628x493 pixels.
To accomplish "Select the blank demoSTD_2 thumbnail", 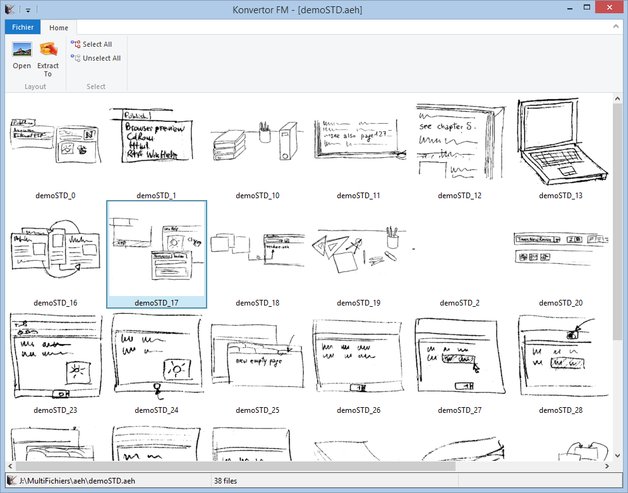I will (x=460, y=249).
